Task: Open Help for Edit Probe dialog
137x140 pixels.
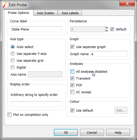Action: pyautogui.click(x=118, y=132)
